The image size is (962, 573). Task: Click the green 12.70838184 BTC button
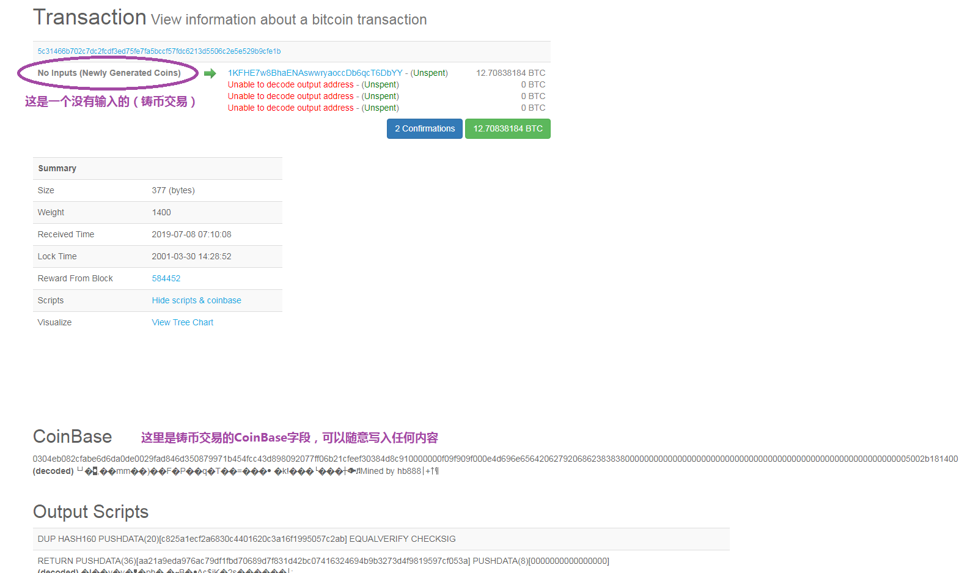[508, 128]
